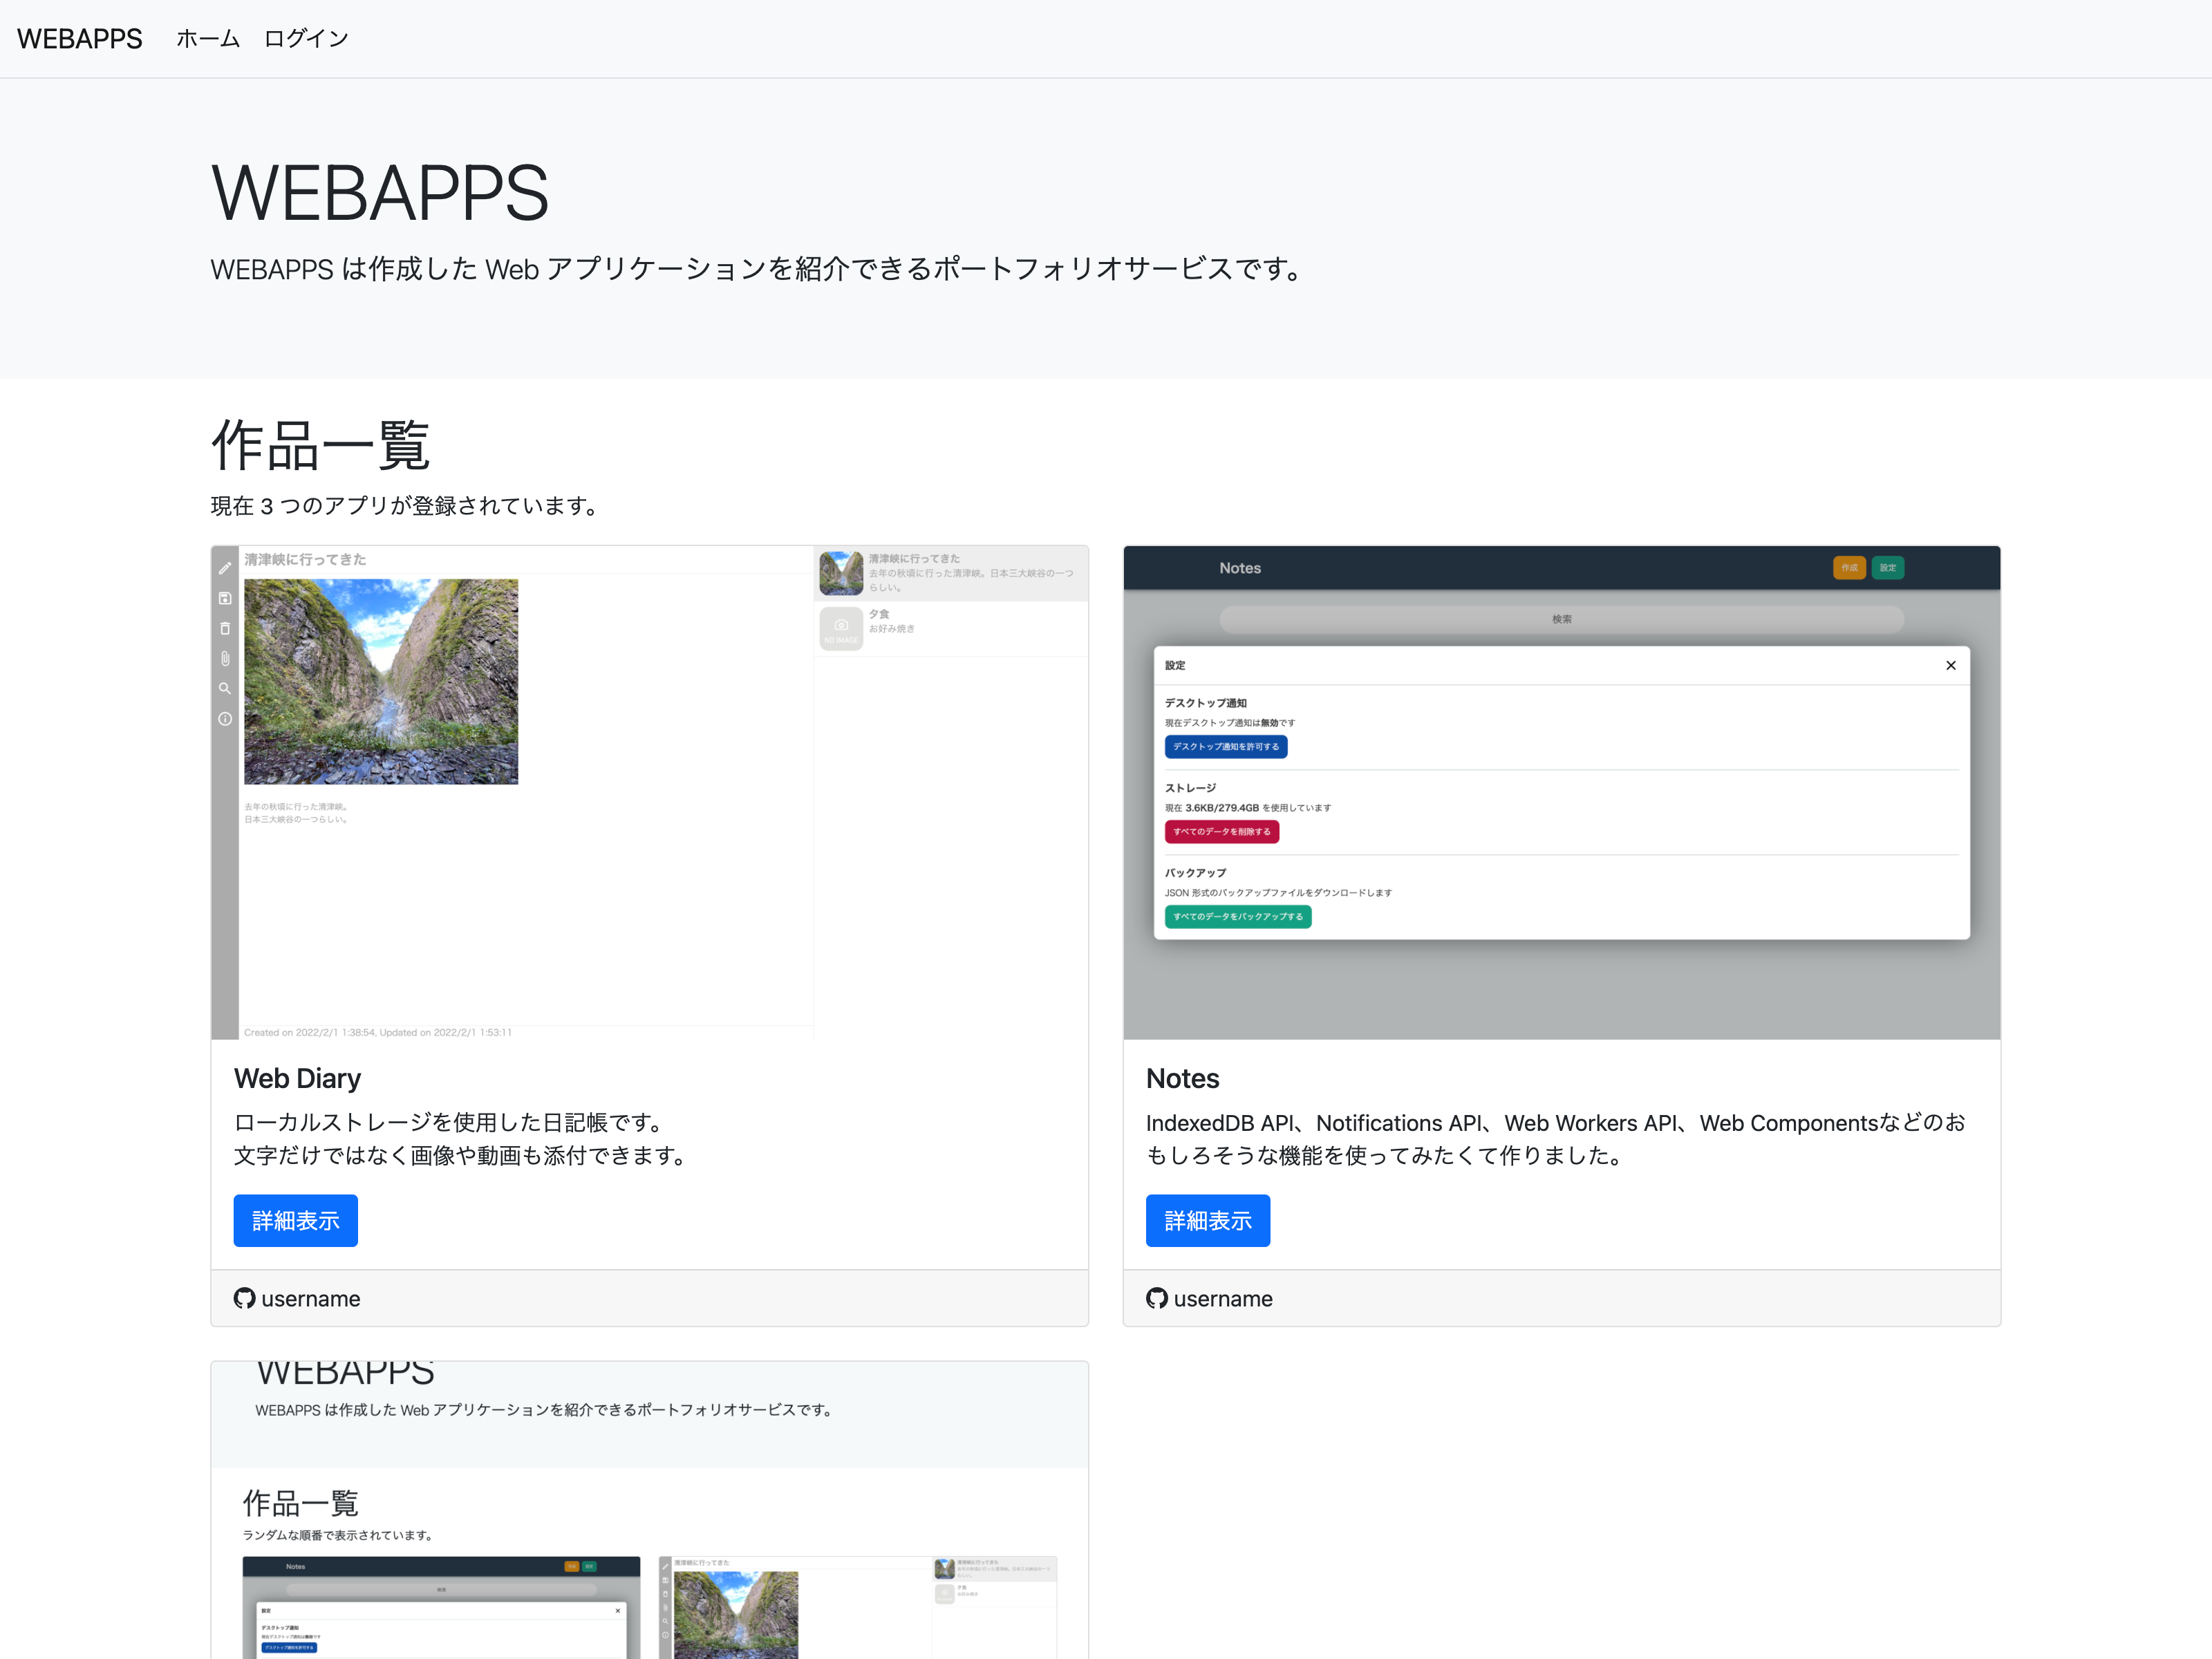Click すべてのデータをバックアップする in the settings dialog
This screenshot has height=1659, width=2212.
pyautogui.click(x=1237, y=916)
